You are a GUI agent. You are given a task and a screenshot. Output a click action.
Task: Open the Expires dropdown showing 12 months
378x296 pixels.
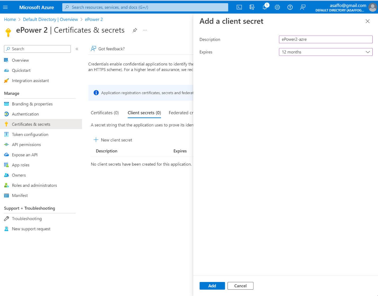coord(326,52)
